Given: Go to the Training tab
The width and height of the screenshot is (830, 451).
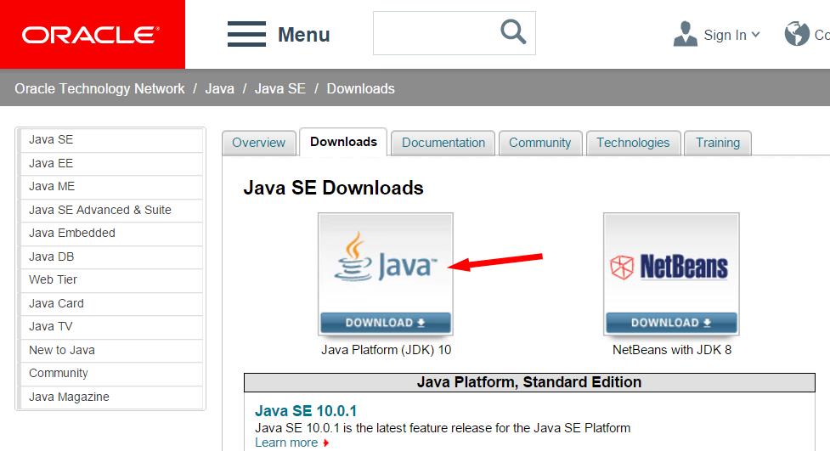Looking at the screenshot, I should click(718, 143).
